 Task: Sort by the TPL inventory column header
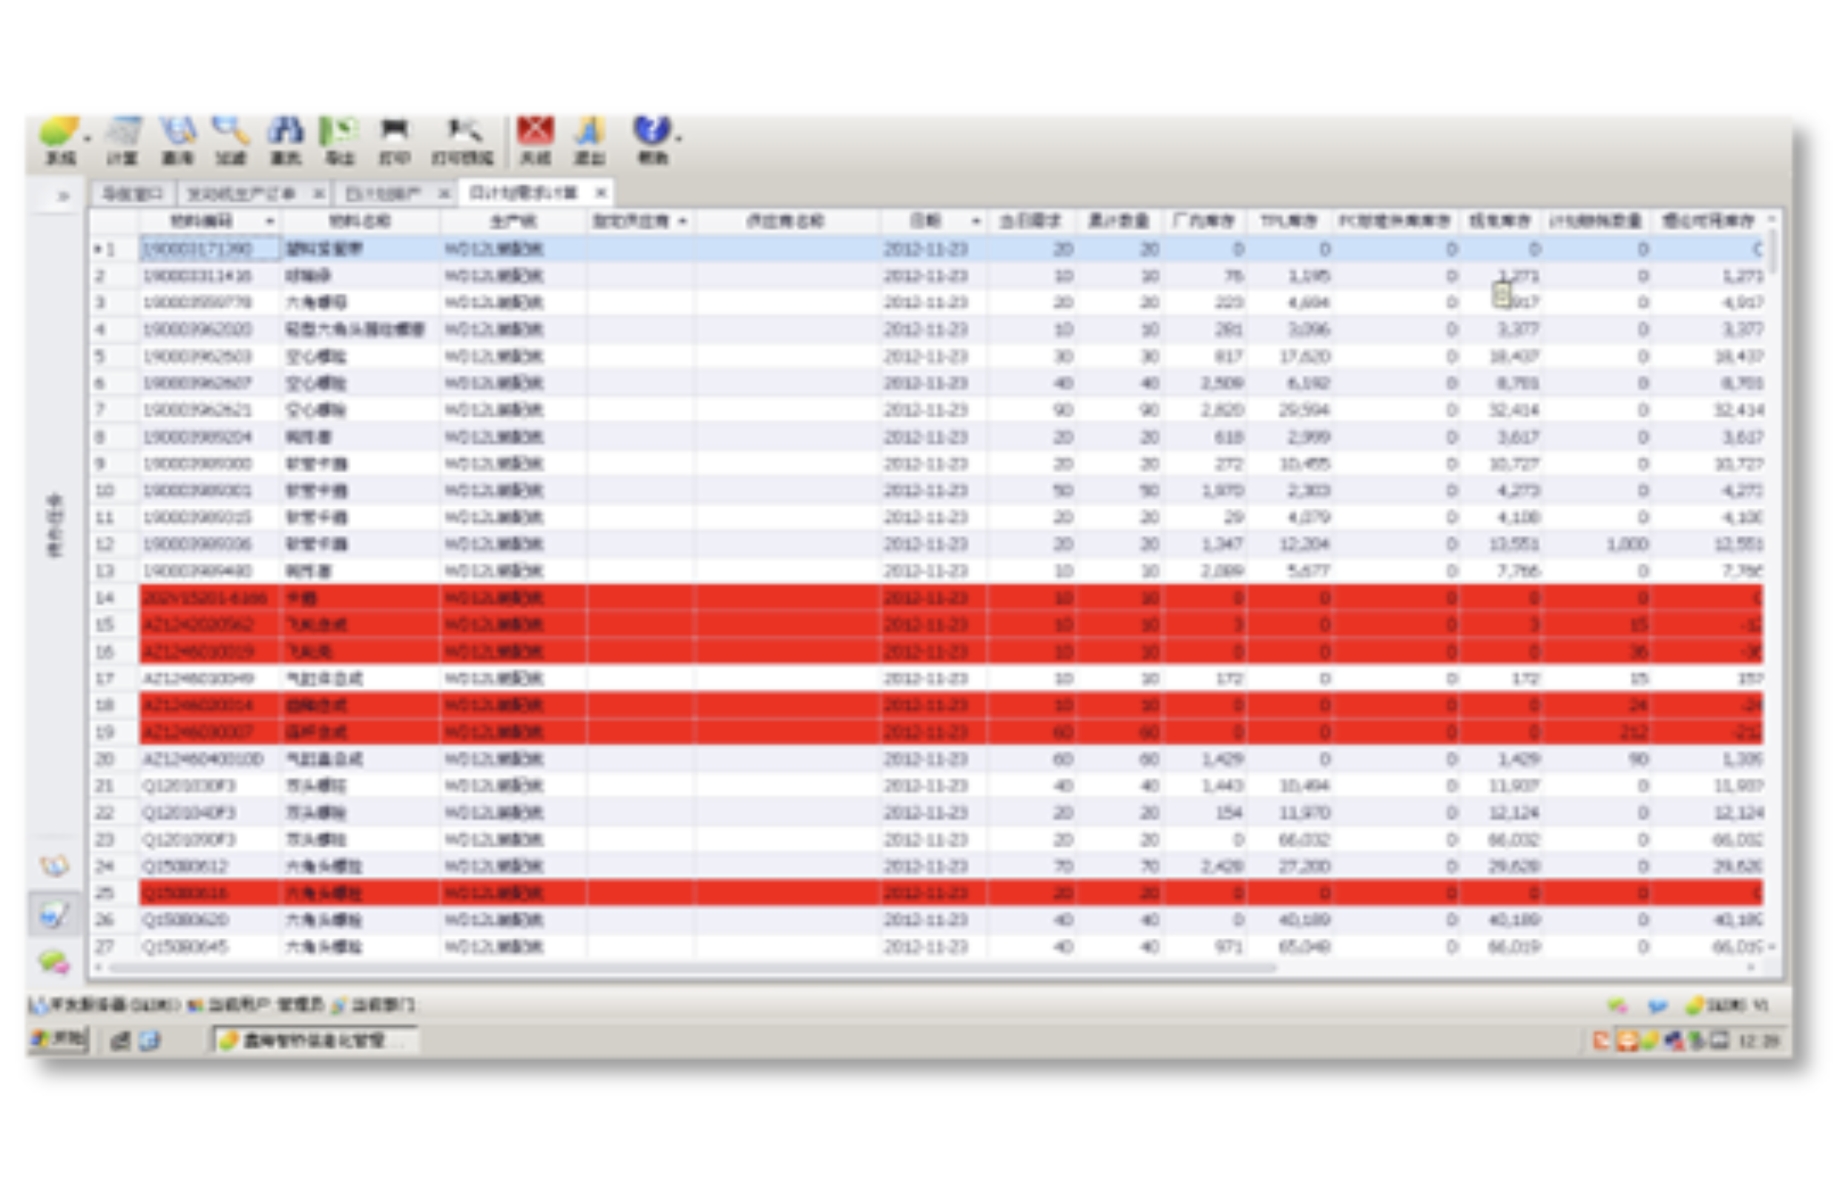(1288, 222)
